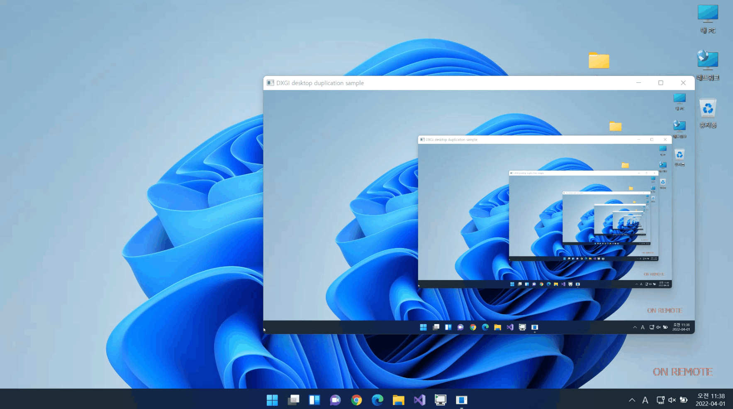Minimize the DXGI desktop duplication sample window

pos(639,83)
